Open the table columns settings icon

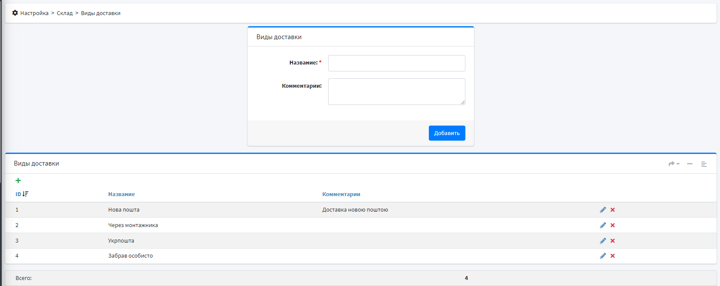coord(704,164)
